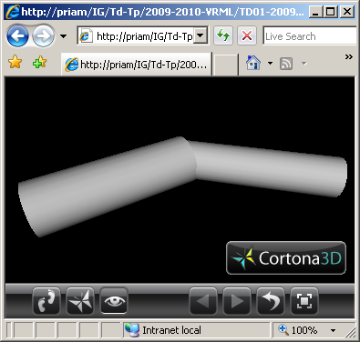360x342 pixels.
Task: Click Add to Favorites green plus star
Action: click(x=40, y=63)
